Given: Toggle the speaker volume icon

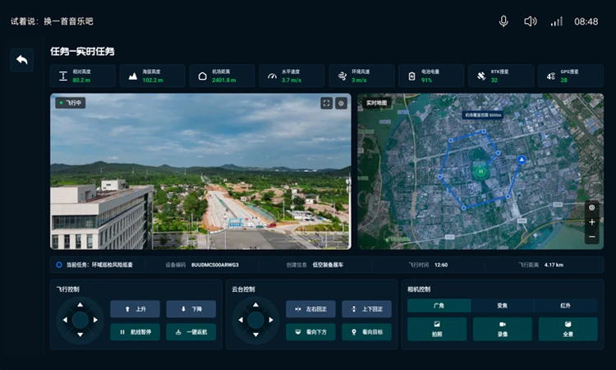Looking at the screenshot, I should pos(530,21).
